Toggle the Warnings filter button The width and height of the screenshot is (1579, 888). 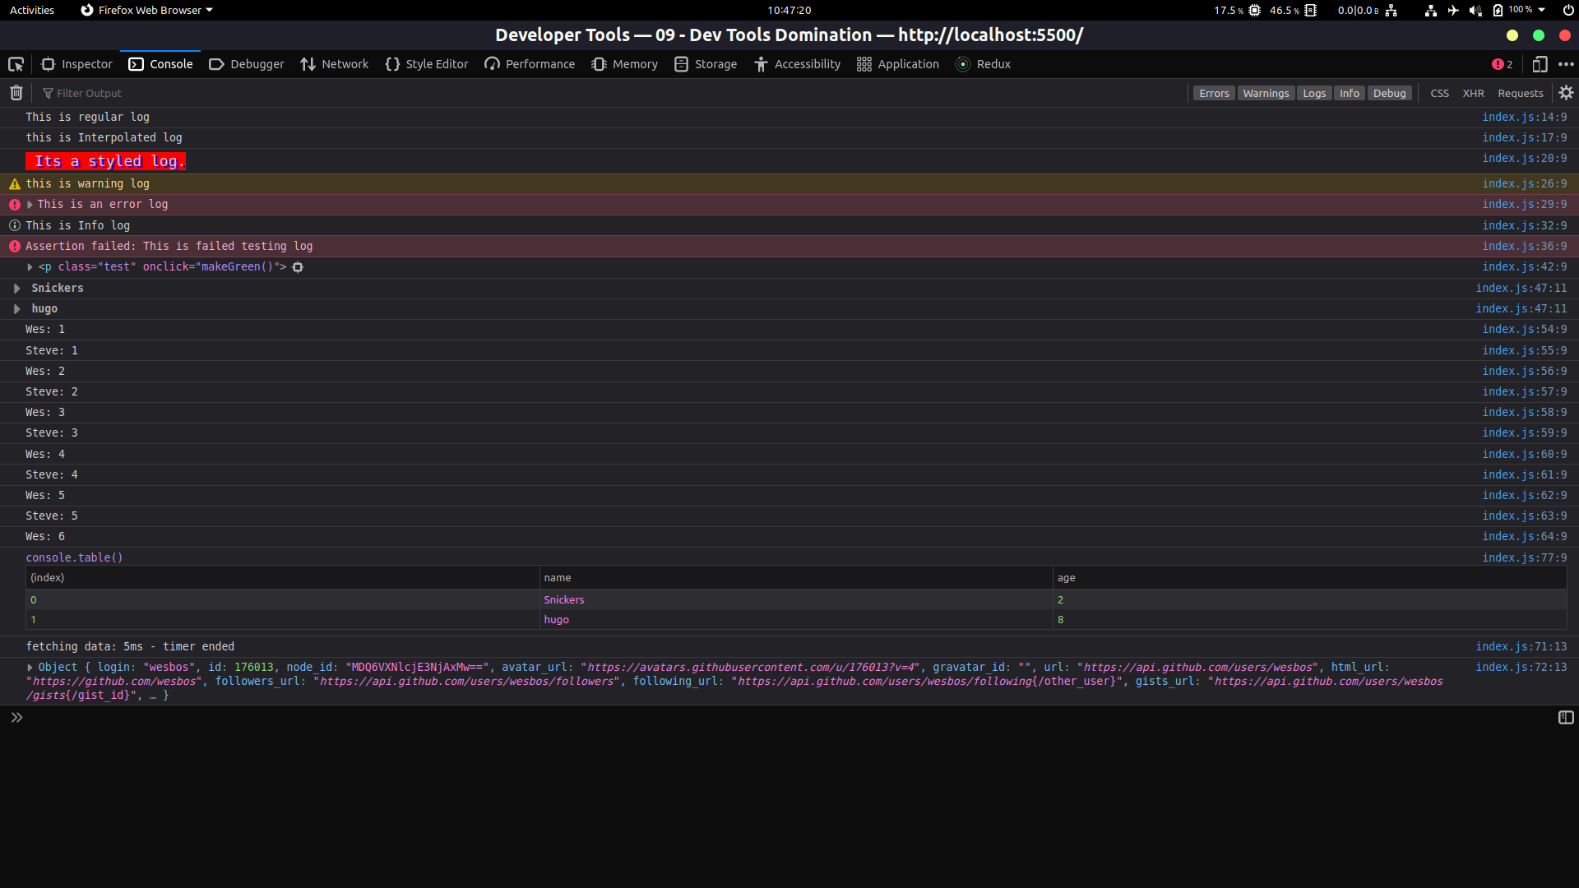(x=1266, y=93)
